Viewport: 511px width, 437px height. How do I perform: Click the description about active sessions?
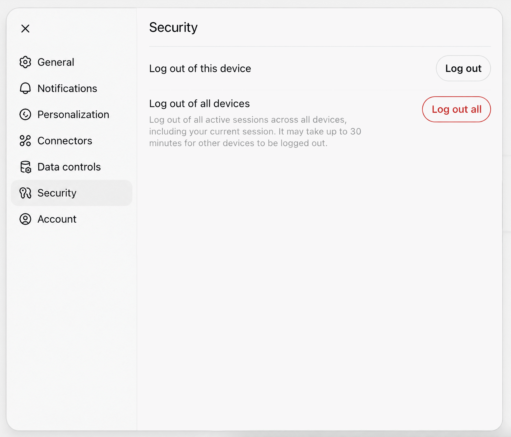[255, 131]
